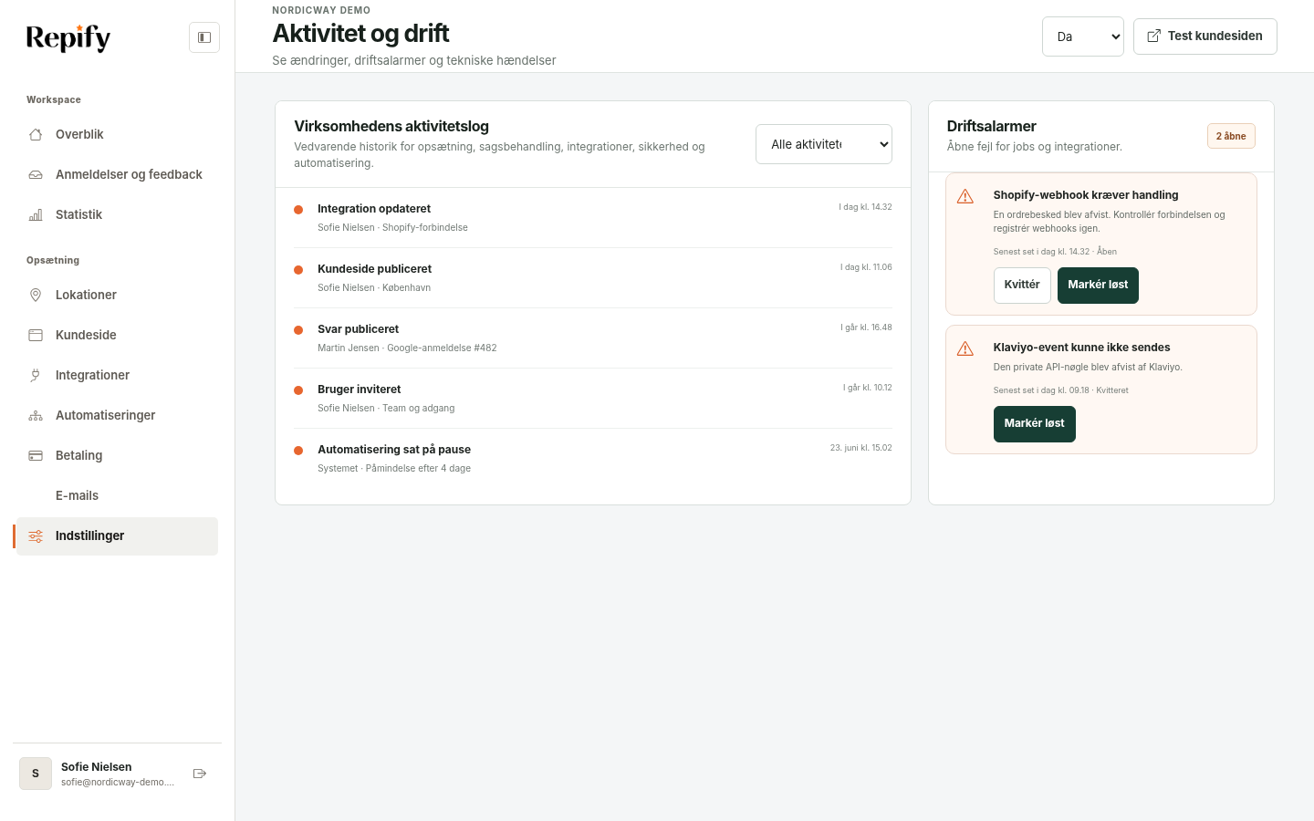Click the Shopify-webhook kræver handling title
Viewport: 1314px width, 821px height.
(x=1086, y=195)
